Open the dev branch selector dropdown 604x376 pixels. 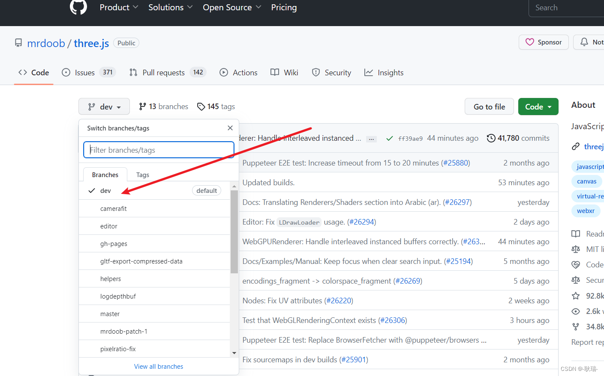pyautogui.click(x=104, y=107)
